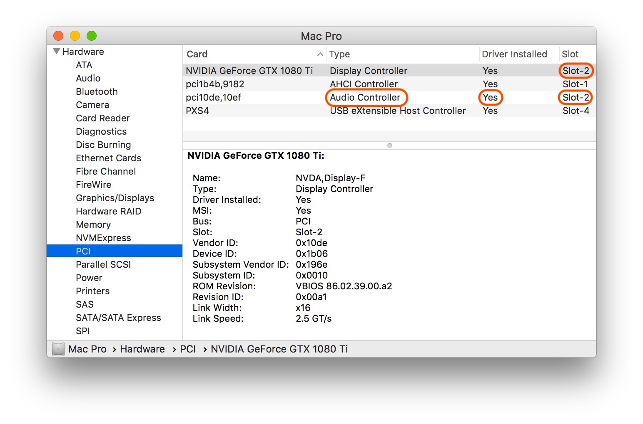Select the pci1b4b,9182 card row
Viewport: 643px width, 424px height.
coord(390,84)
